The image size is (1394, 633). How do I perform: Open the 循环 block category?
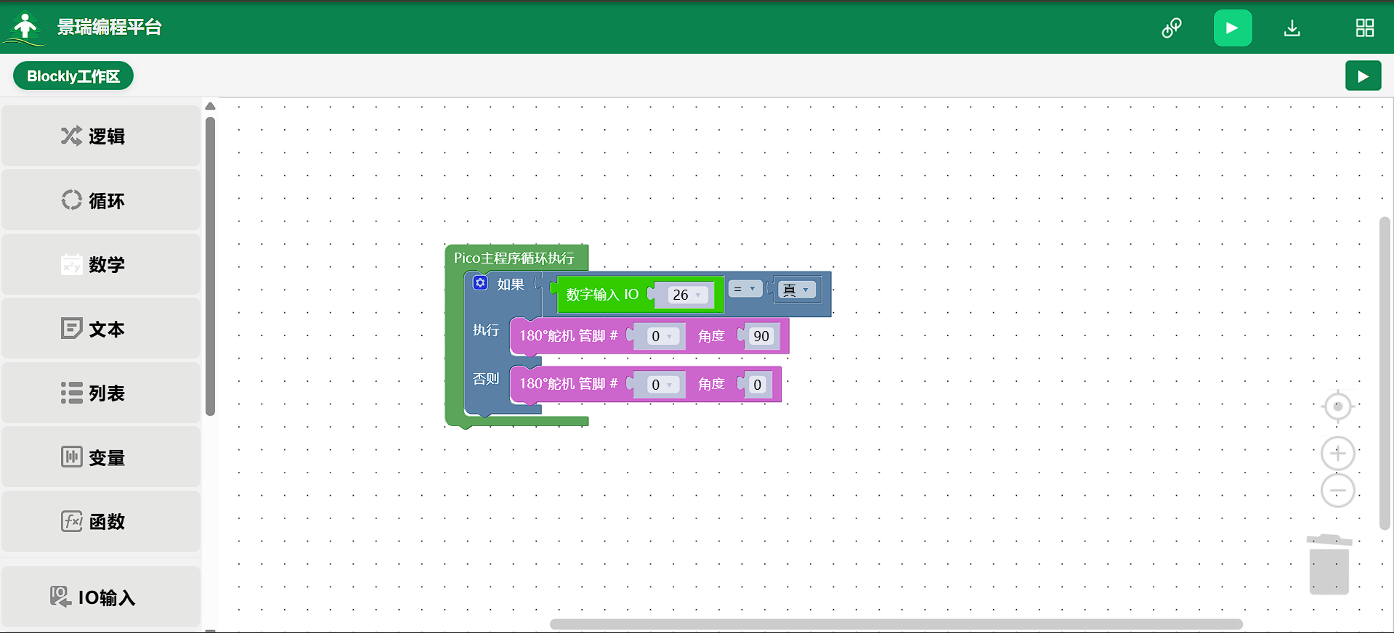coord(101,200)
